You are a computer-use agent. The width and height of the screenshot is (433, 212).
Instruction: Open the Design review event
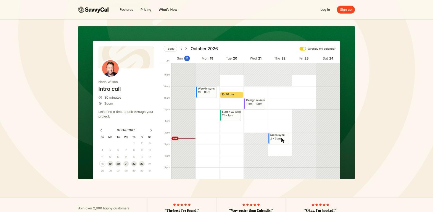255,104
